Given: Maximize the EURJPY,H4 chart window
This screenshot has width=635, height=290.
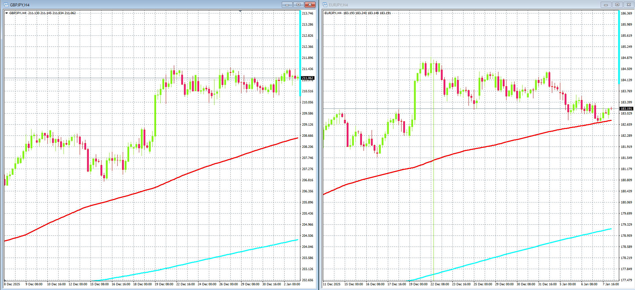Looking at the screenshot, I should pyautogui.click(x=617, y=5).
